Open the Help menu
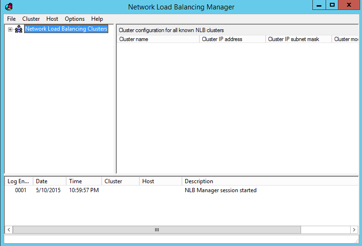362x246 pixels. click(97, 19)
